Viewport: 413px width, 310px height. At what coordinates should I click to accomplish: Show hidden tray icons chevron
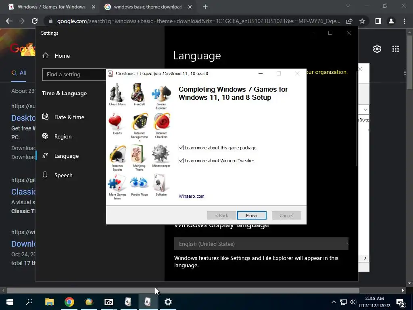pyautogui.click(x=334, y=302)
